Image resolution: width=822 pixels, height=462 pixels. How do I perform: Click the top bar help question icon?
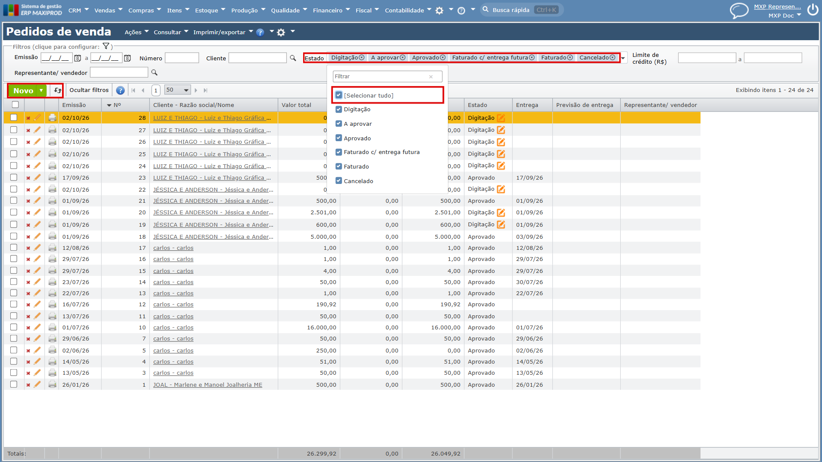point(461,11)
